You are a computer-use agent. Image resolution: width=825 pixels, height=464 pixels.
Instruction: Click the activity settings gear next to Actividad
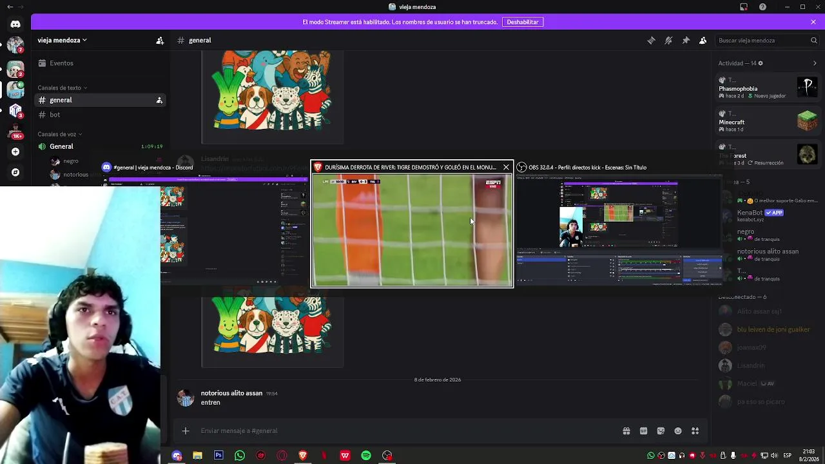pos(761,63)
